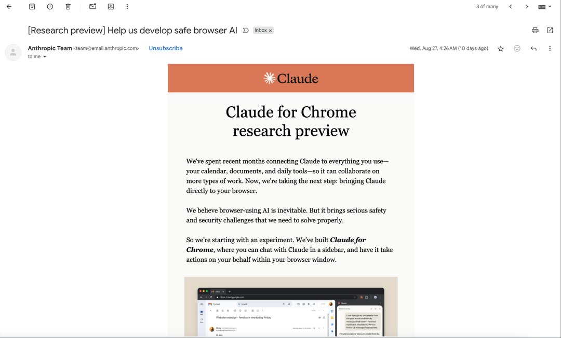The width and height of the screenshot is (561, 338).
Task: Print this email conversation
Action: click(x=535, y=31)
